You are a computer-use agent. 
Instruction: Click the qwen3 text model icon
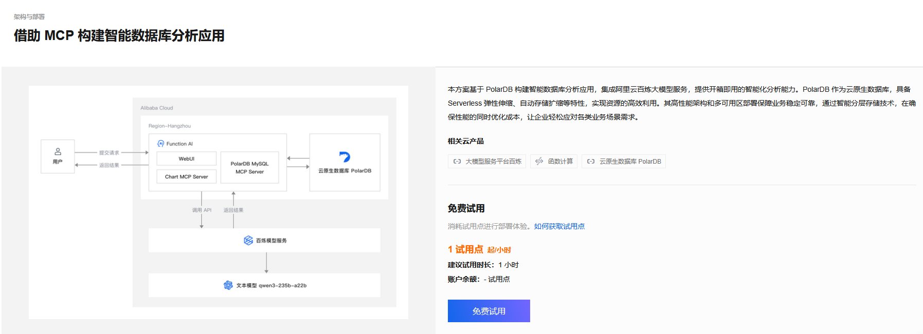[228, 285]
